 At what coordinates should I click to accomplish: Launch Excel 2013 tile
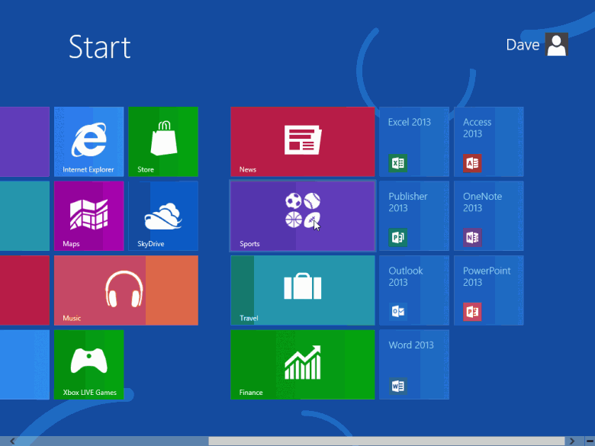pyautogui.click(x=414, y=142)
